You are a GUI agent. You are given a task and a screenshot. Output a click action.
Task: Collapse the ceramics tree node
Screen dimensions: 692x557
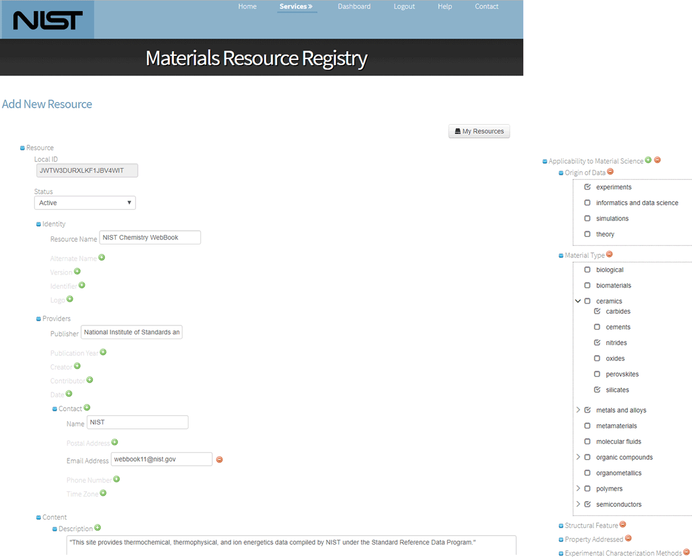tap(578, 301)
